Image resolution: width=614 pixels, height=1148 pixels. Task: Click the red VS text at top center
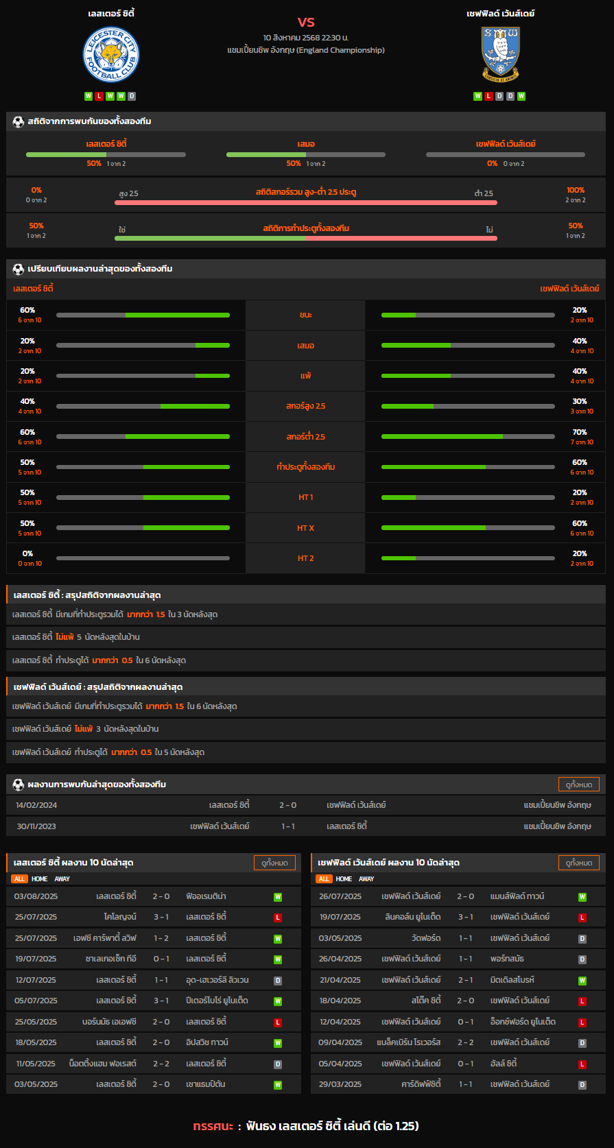coord(306,22)
